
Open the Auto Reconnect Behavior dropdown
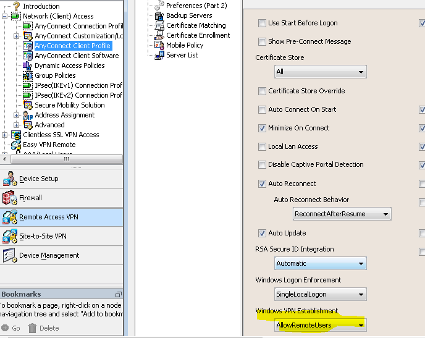coord(342,214)
